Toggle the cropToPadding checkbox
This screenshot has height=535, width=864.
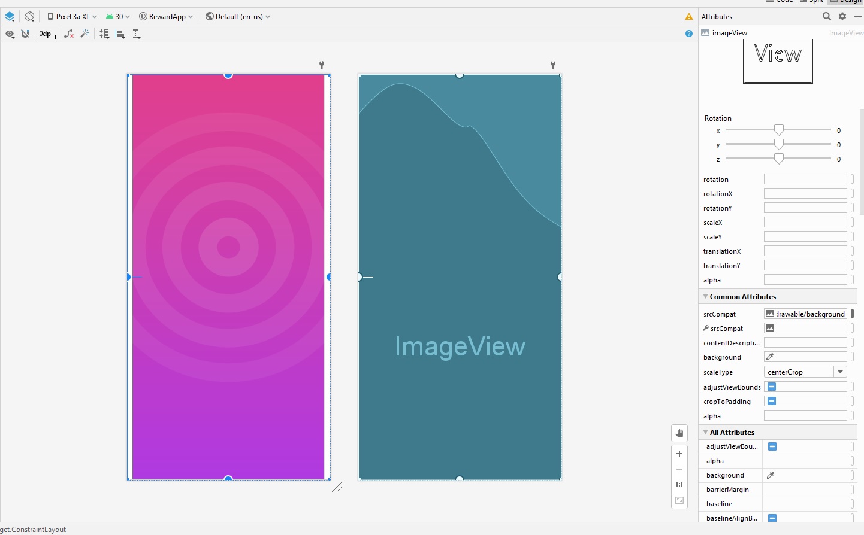(x=772, y=401)
